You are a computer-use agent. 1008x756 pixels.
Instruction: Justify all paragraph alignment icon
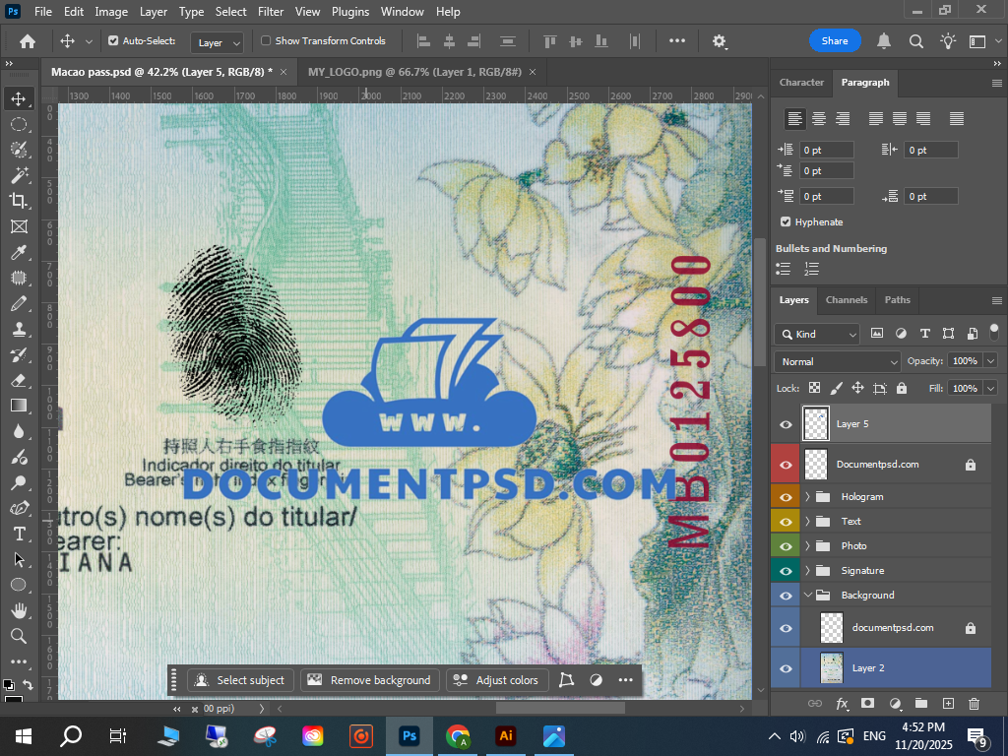click(957, 119)
